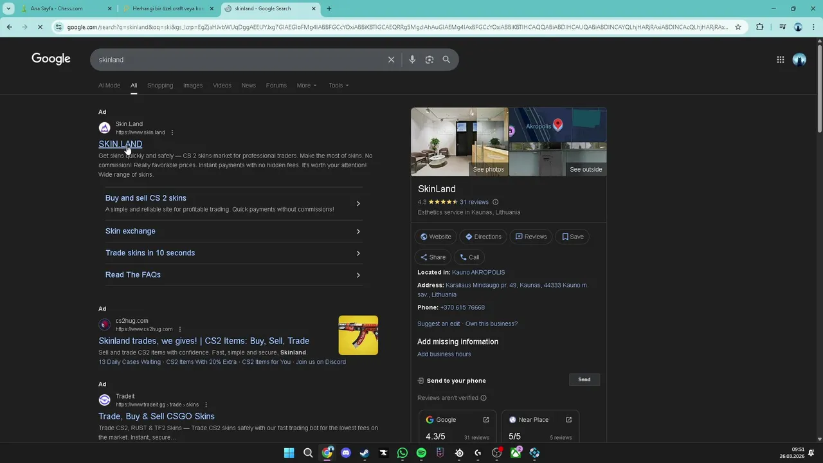Select the Shopping search tab

click(x=160, y=86)
